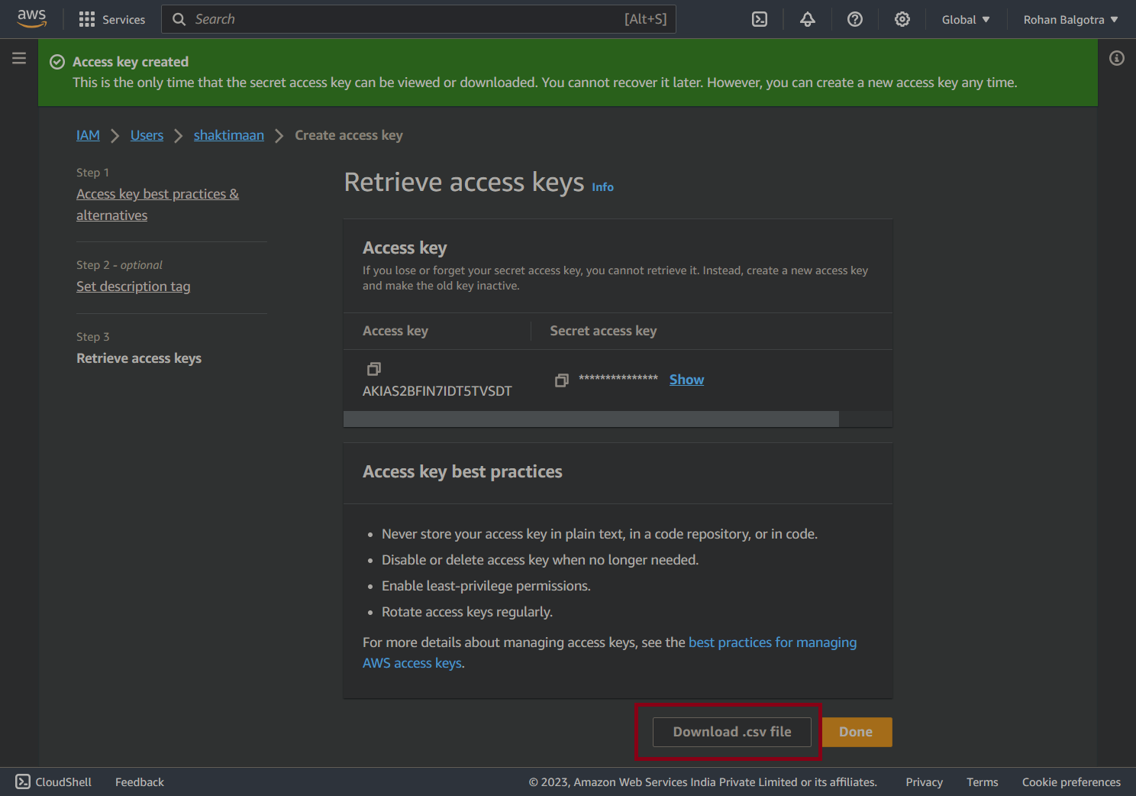Open the help question mark icon
This screenshot has height=796, width=1136.
click(855, 19)
